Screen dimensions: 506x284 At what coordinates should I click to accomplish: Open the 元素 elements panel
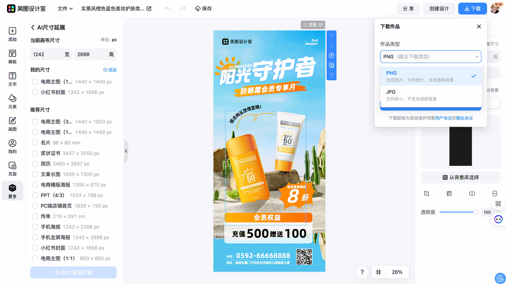coord(12,101)
